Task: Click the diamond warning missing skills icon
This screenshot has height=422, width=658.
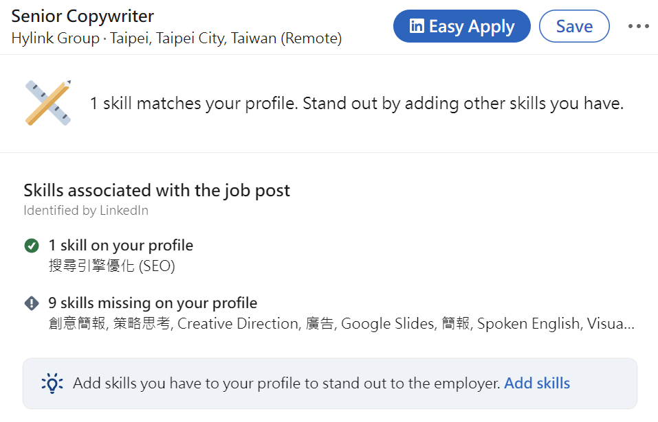Action: [32, 303]
